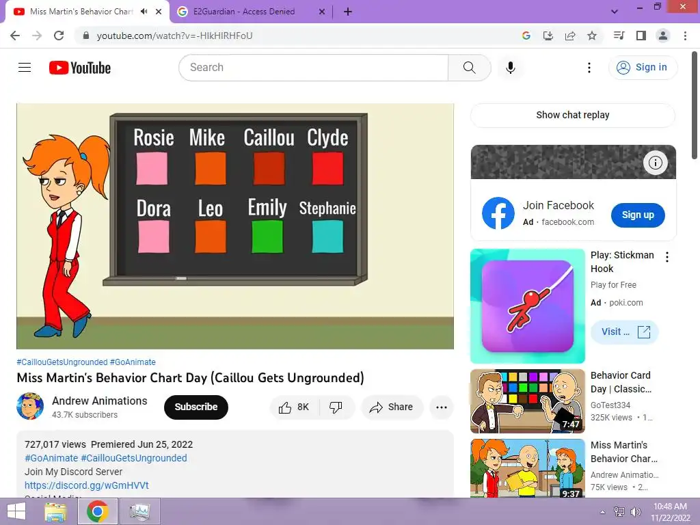View site information padlock

[x=85, y=36]
